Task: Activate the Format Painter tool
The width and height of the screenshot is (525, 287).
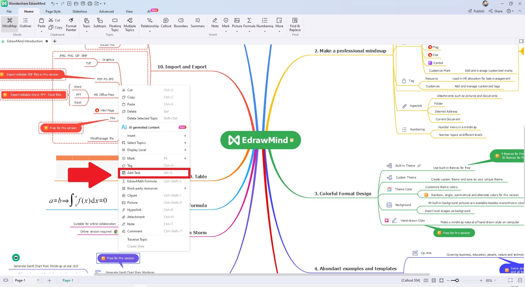Action: [x=71, y=25]
